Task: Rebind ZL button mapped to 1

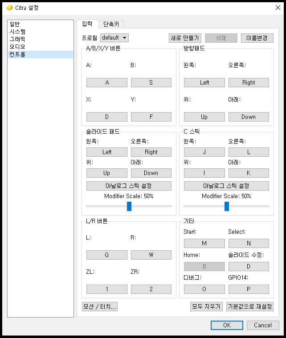Action: tap(107, 289)
